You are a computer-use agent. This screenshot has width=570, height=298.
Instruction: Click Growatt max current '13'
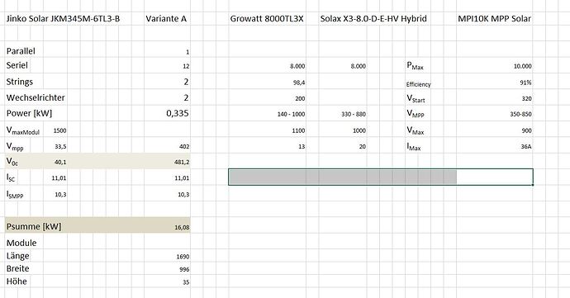[302, 146]
